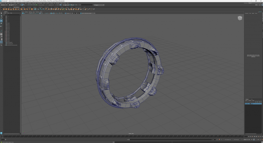Expand group8 in the Outliner
Viewport: 263px width, 143px height.
point(5,41)
